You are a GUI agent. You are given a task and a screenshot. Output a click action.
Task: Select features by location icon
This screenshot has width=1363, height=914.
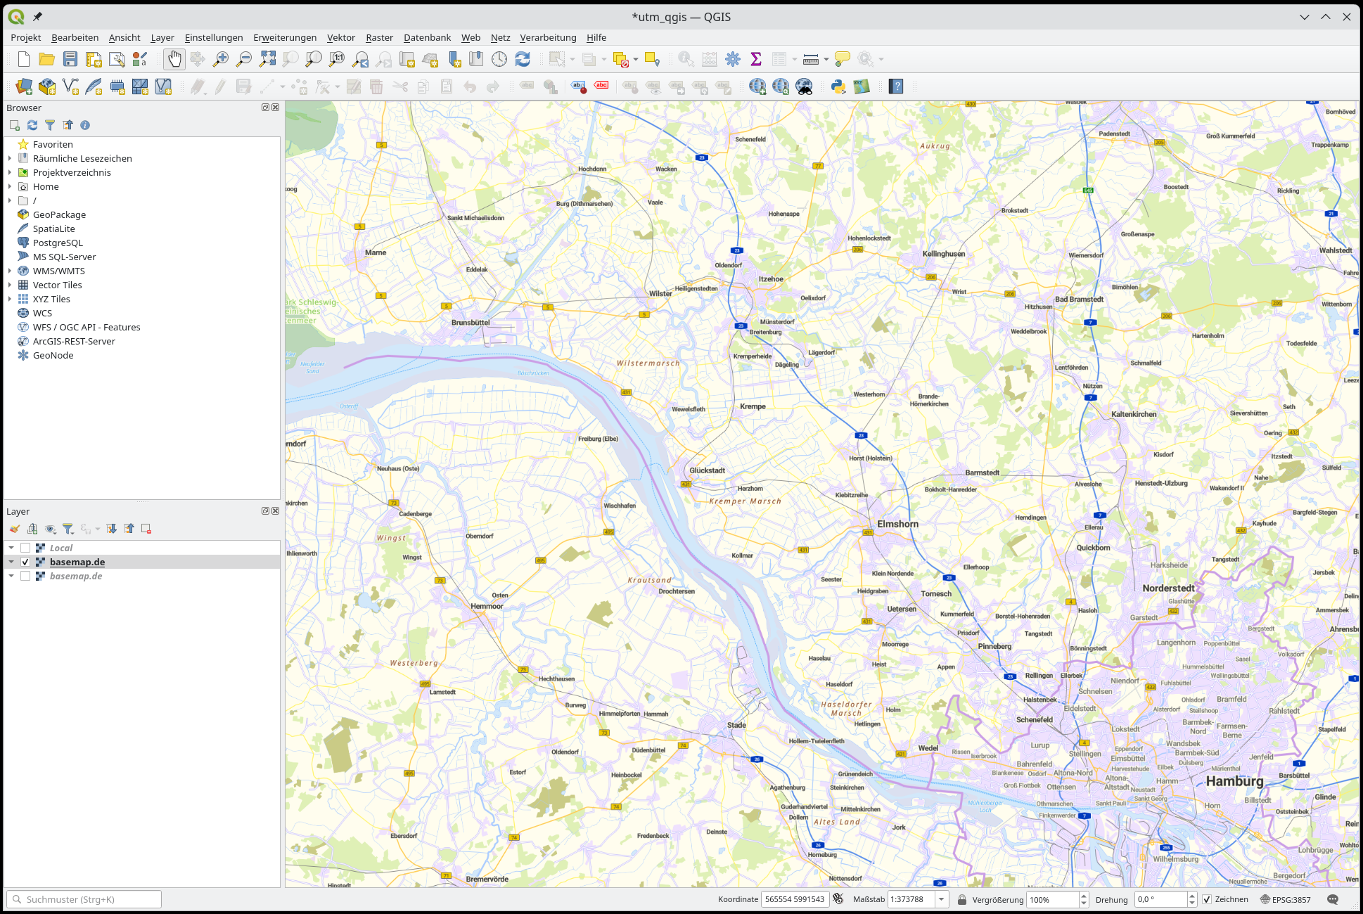click(652, 59)
